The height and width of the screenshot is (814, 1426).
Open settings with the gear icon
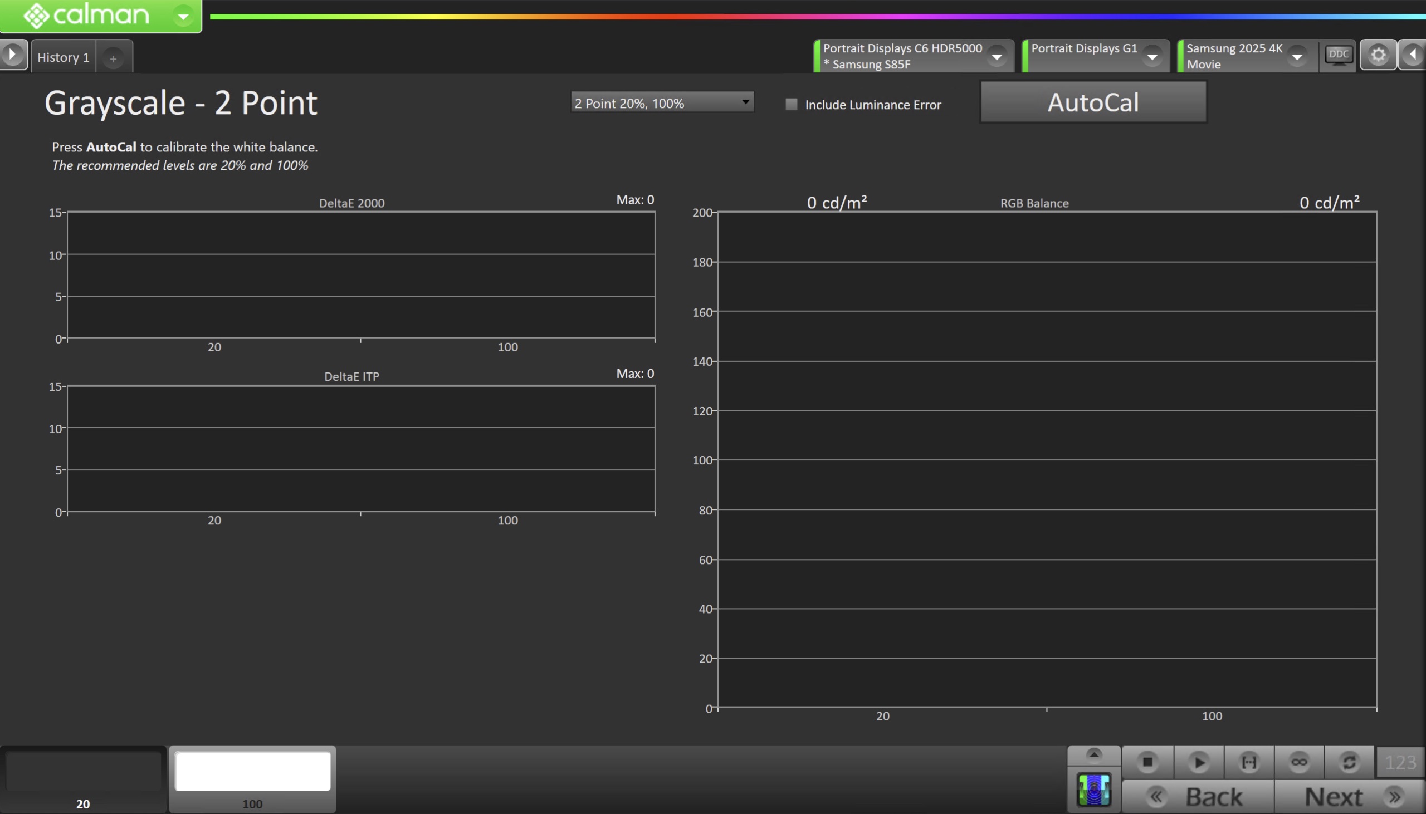point(1378,55)
